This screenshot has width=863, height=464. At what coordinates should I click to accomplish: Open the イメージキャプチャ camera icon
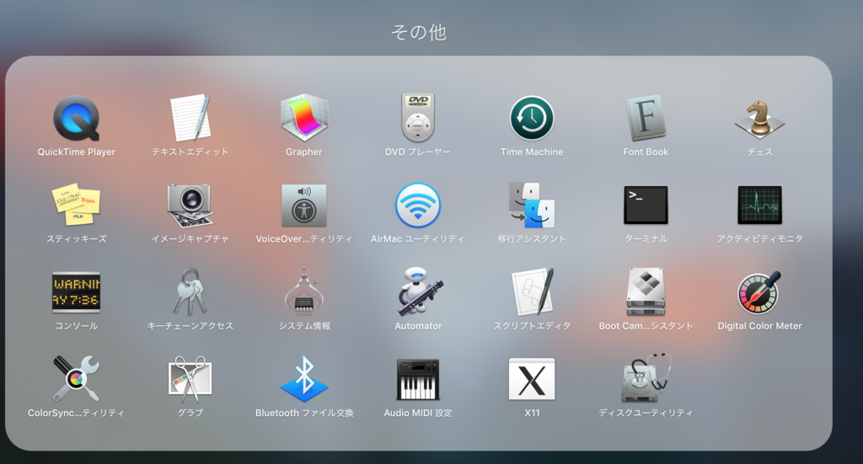190,205
